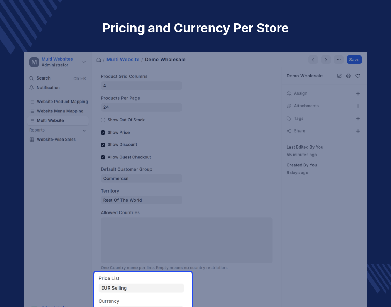Open the three-dots more menu
391x307 pixels.
coord(339,60)
